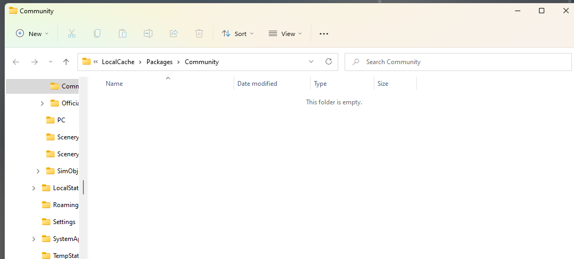Expand the SimObj folder tree node
Screen dimensions: 574x259
click(x=38, y=171)
